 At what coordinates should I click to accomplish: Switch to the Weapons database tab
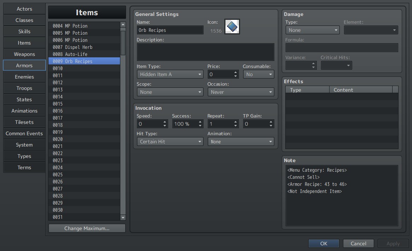pyautogui.click(x=24, y=54)
